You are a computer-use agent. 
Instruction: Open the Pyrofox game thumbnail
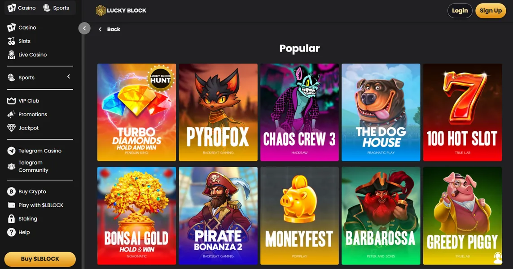pos(218,113)
